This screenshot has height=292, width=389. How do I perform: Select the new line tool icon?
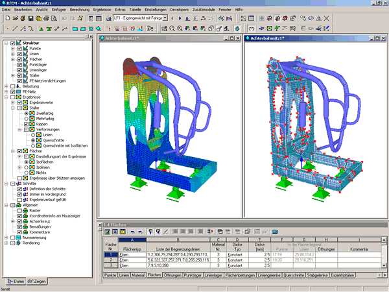pos(15,29)
